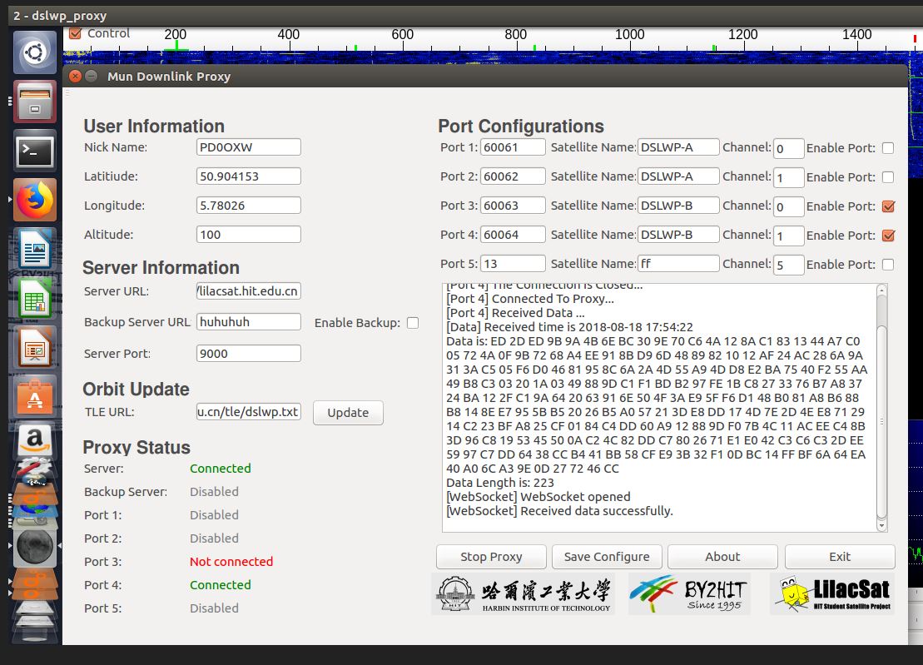Click the Exit button
The image size is (923, 665).
click(x=840, y=557)
